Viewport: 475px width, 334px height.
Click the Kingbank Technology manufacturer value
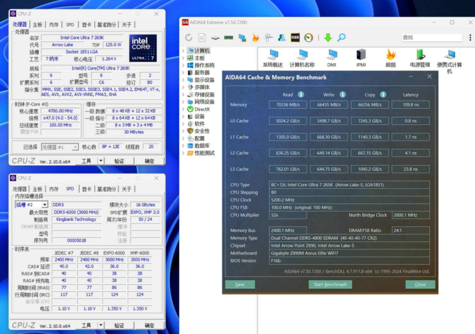pos(76,219)
